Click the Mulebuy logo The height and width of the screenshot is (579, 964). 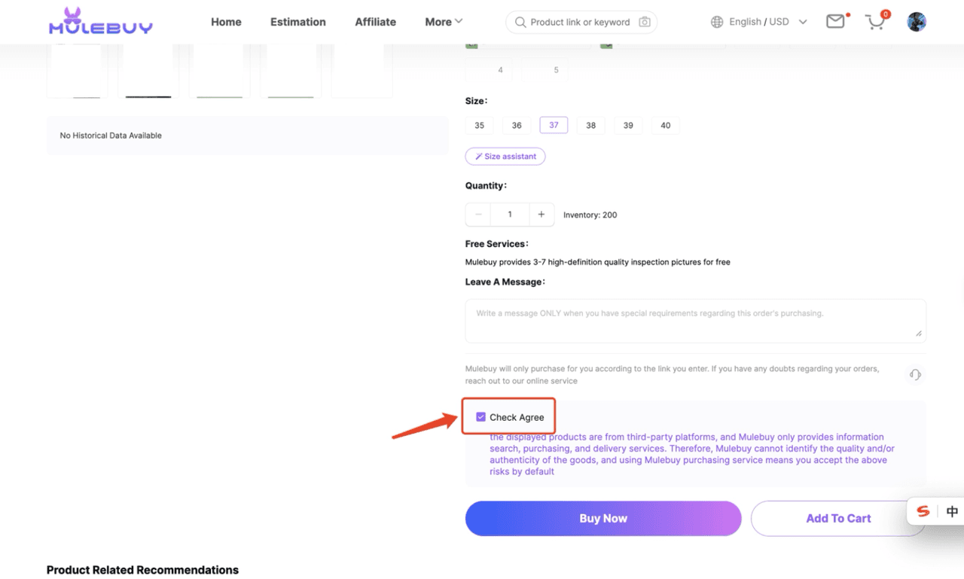(100, 22)
